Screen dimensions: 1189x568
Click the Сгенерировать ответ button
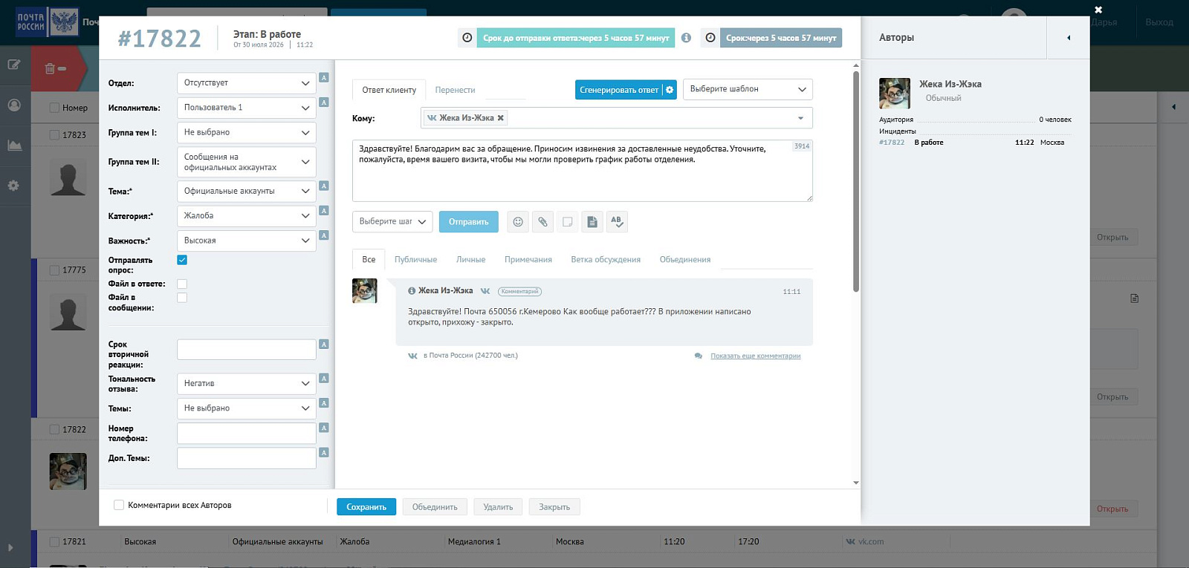click(x=619, y=90)
